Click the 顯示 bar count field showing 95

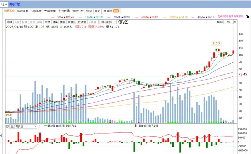point(228,22)
